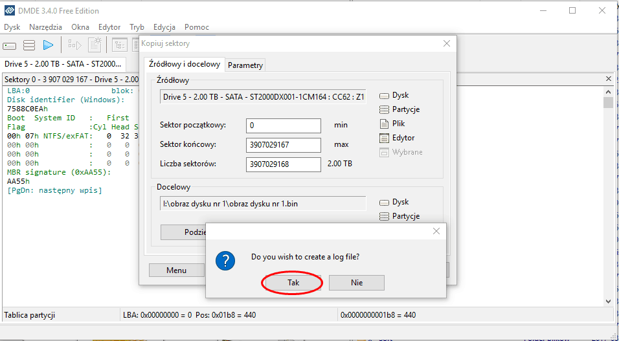
Task: Decline log file creation with Nie
Action: click(x=356, y=283)
